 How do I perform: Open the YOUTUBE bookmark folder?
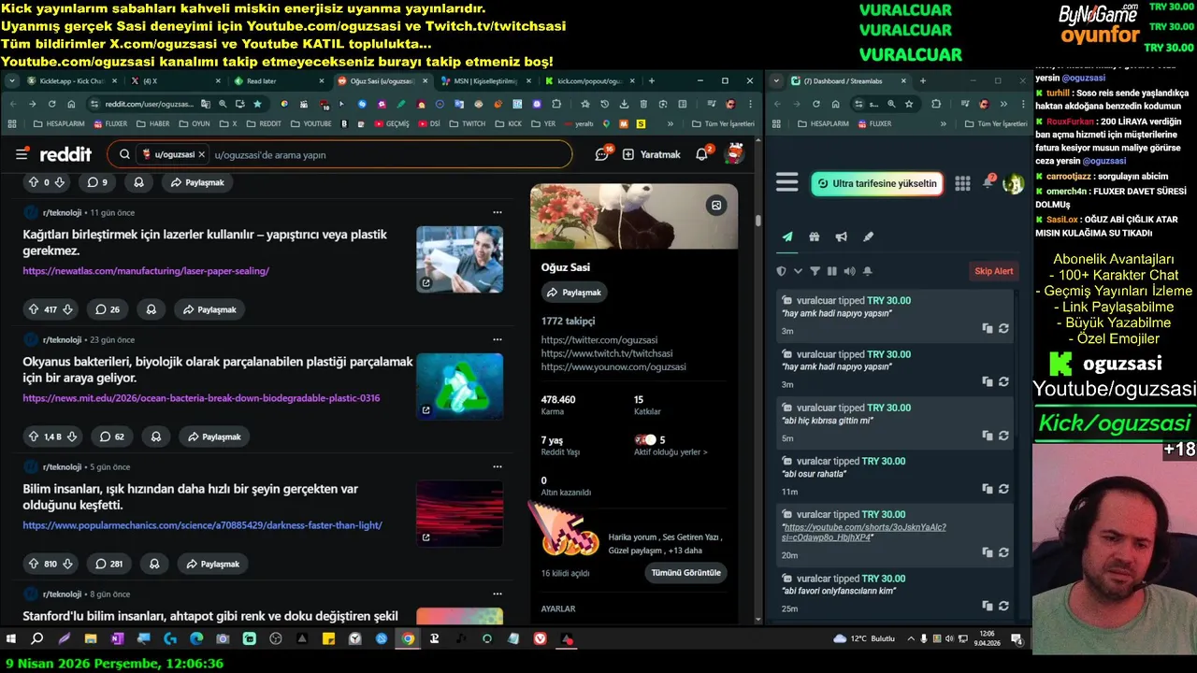[x=311, y=123]
